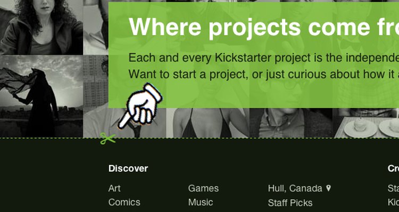This screenshot has height=212, width=399.
Task: Click the location pin beside Hull, Canada
Action: coord(329,188)
